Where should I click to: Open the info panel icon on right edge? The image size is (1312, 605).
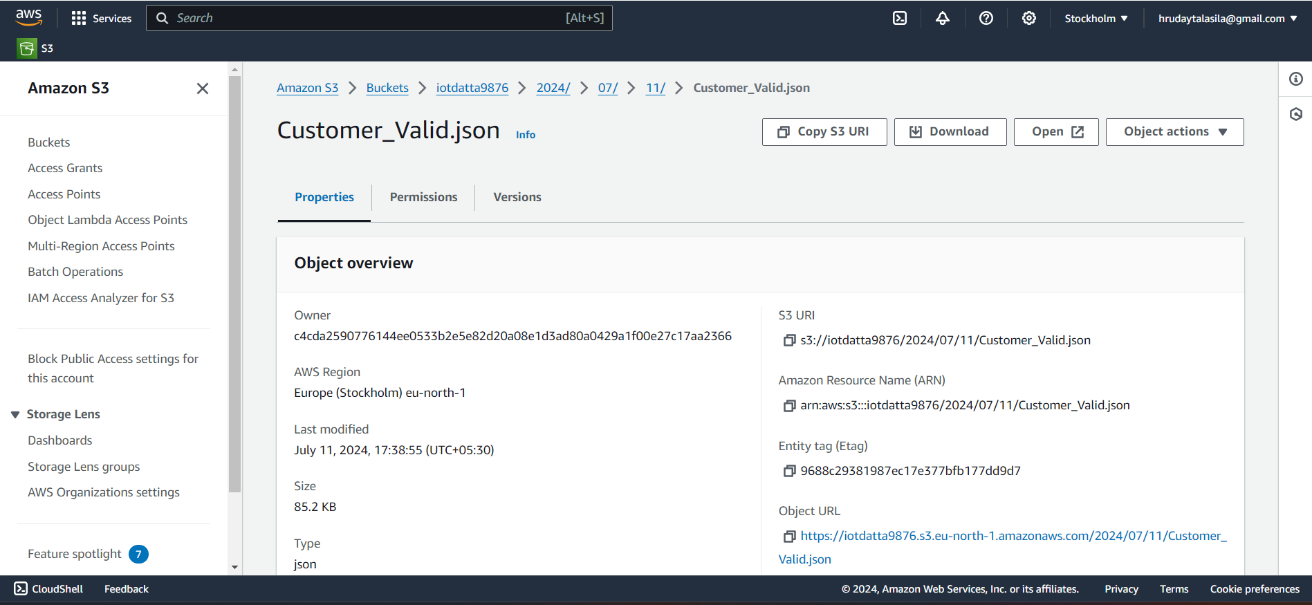(x=1295, y=79)
